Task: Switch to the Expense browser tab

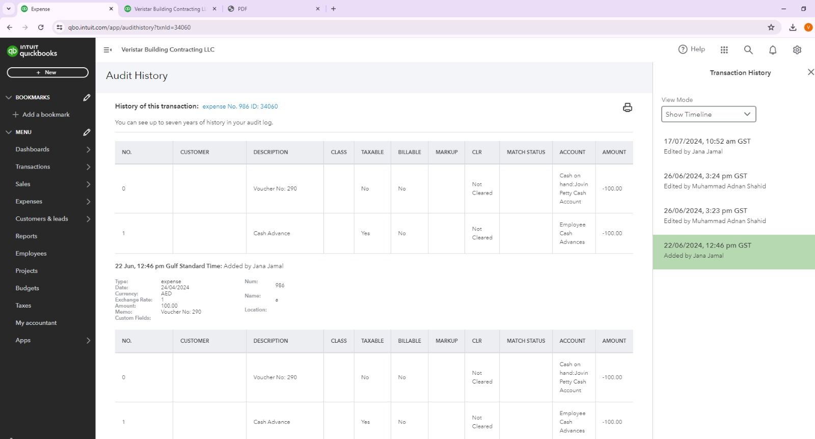Action: (66, 9)
